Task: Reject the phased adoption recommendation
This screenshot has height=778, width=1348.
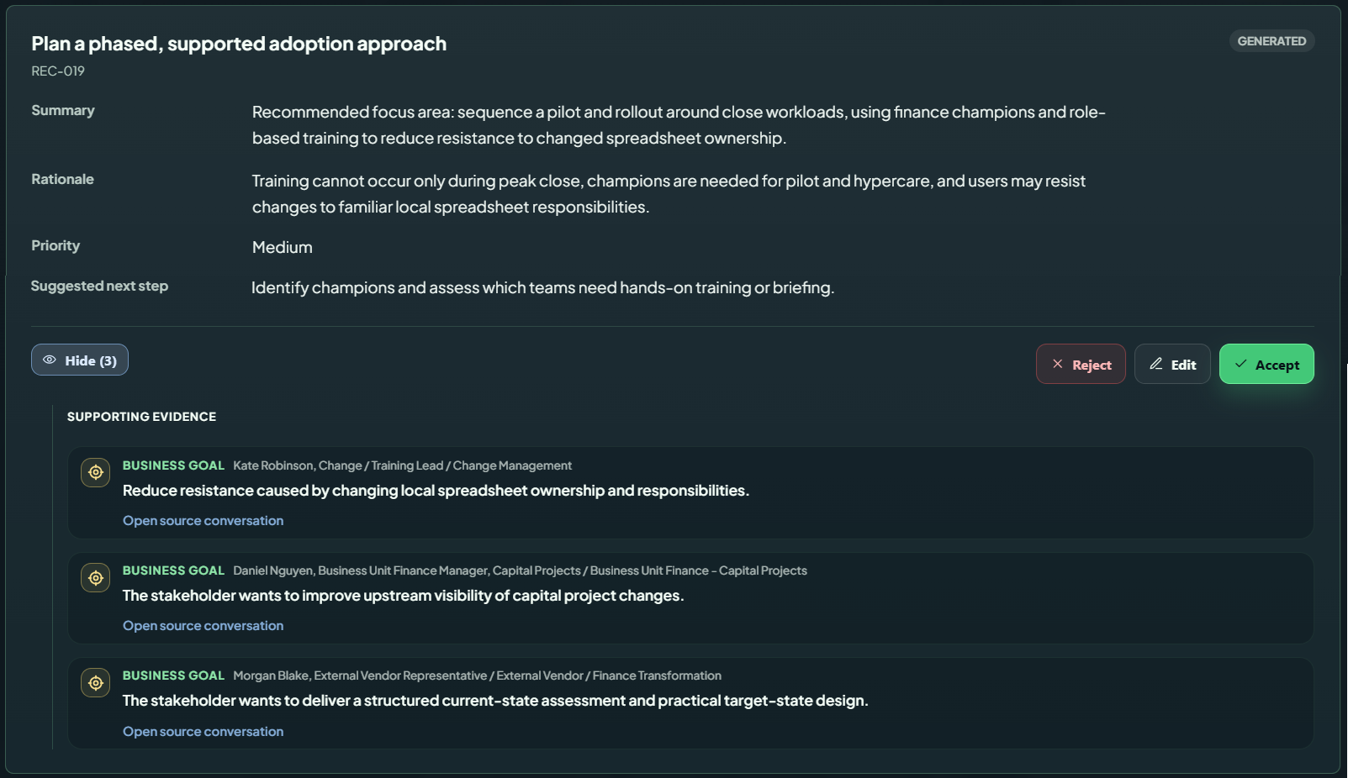Action: 1081,364
